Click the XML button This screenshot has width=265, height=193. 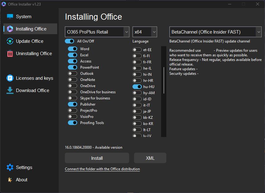tap(150, 158)
